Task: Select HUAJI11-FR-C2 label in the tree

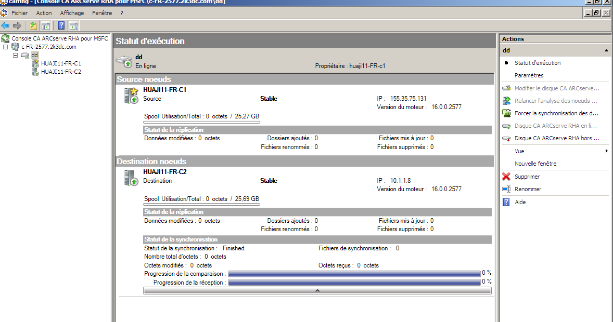Action: coord(61,72)
